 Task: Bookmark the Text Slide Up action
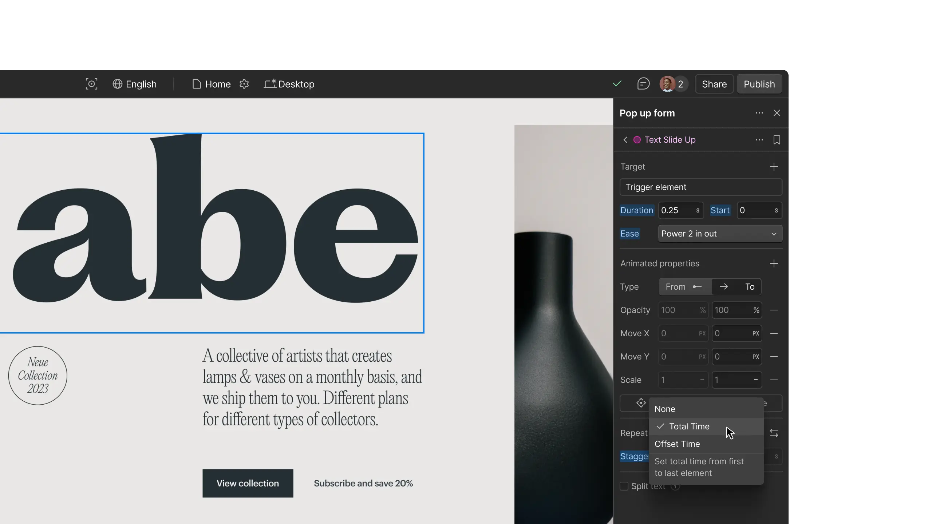pos(777,140)
